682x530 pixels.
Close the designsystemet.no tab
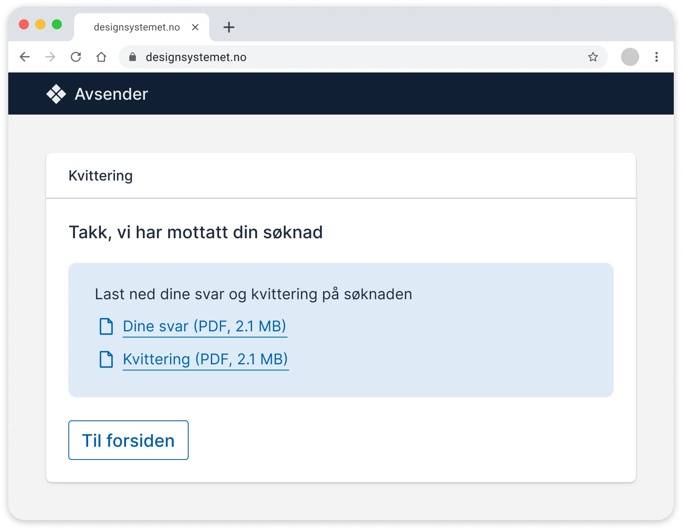[x=195, y=27]
